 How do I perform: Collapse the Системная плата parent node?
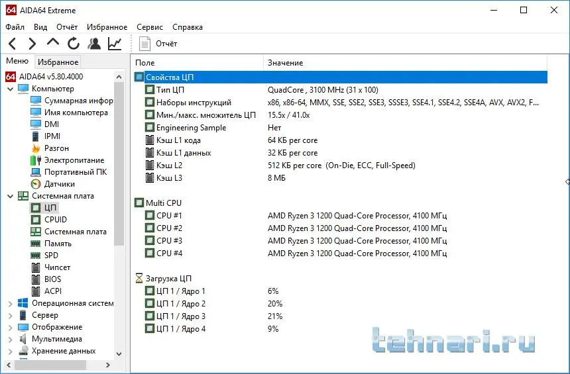[10, 196]
